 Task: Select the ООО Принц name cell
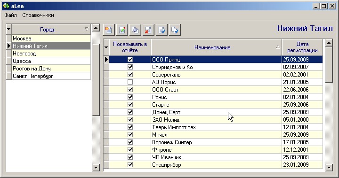[x=216, y=59]
